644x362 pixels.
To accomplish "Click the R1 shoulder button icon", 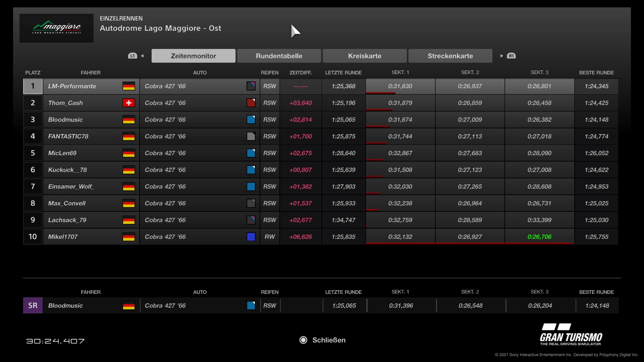I will (x=511, y=56).
